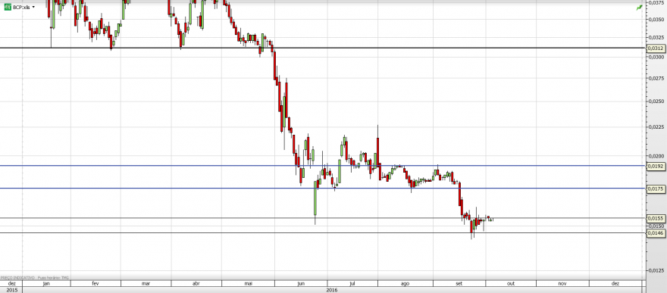The height and width of the screenshot is (293, 667).
Task: Select the 0,0312 price level label
Action: click(656, 48)
